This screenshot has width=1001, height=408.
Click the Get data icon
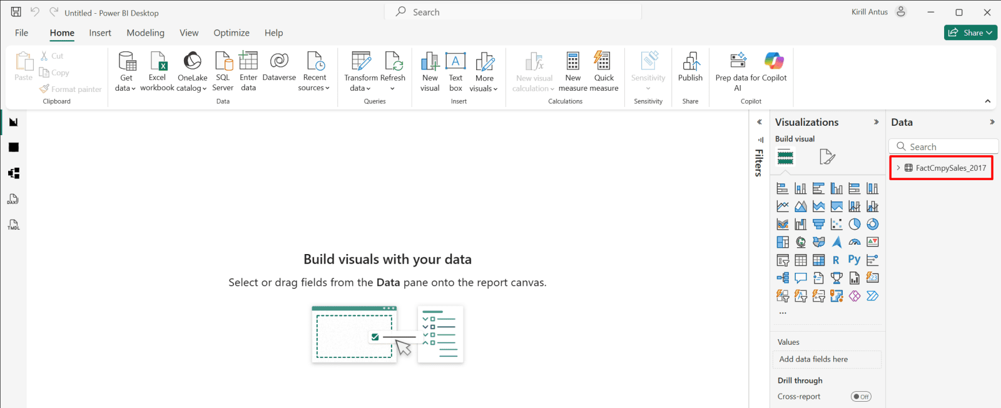pyautogui.click(x=127, y=62)
